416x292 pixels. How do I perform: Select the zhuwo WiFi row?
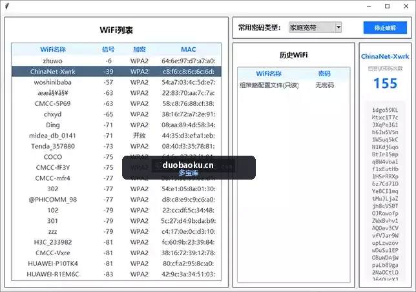pyautogui.click(x=116, y=61)
